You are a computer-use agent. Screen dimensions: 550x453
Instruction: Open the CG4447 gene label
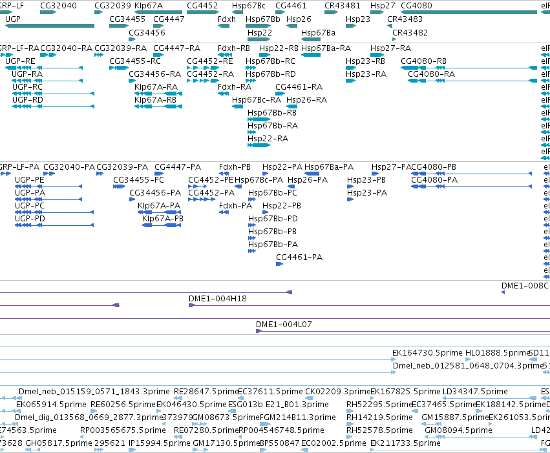click(169, 19)
